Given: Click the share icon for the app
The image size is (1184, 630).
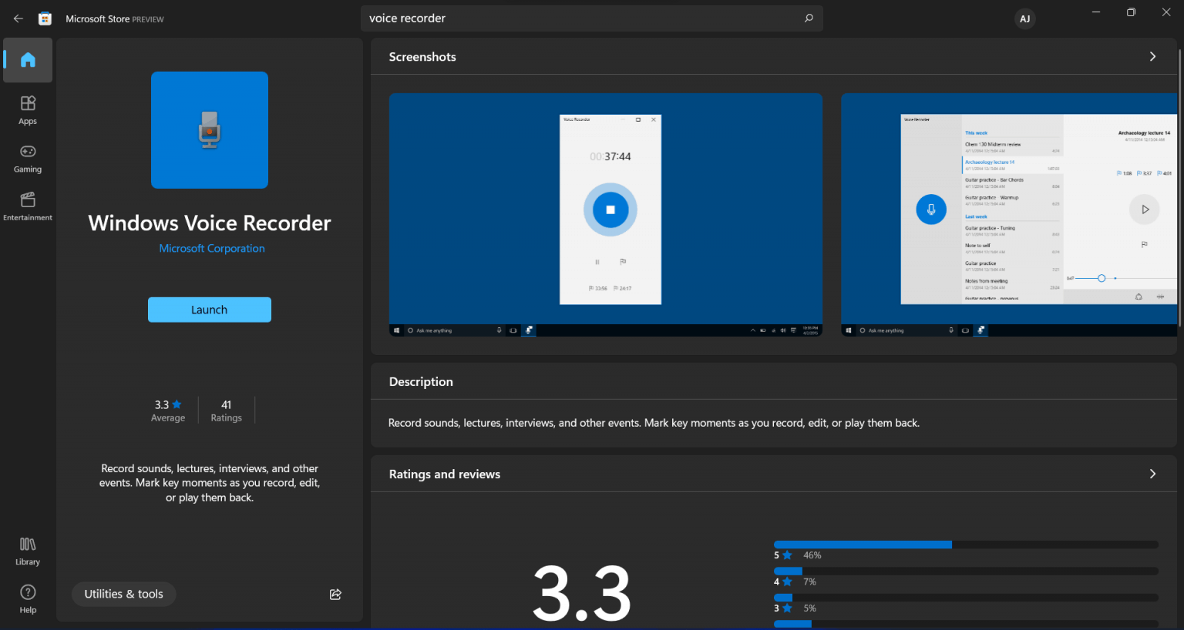Looking at the screenshot, I should pyautogui.click(x=335, y=594).
